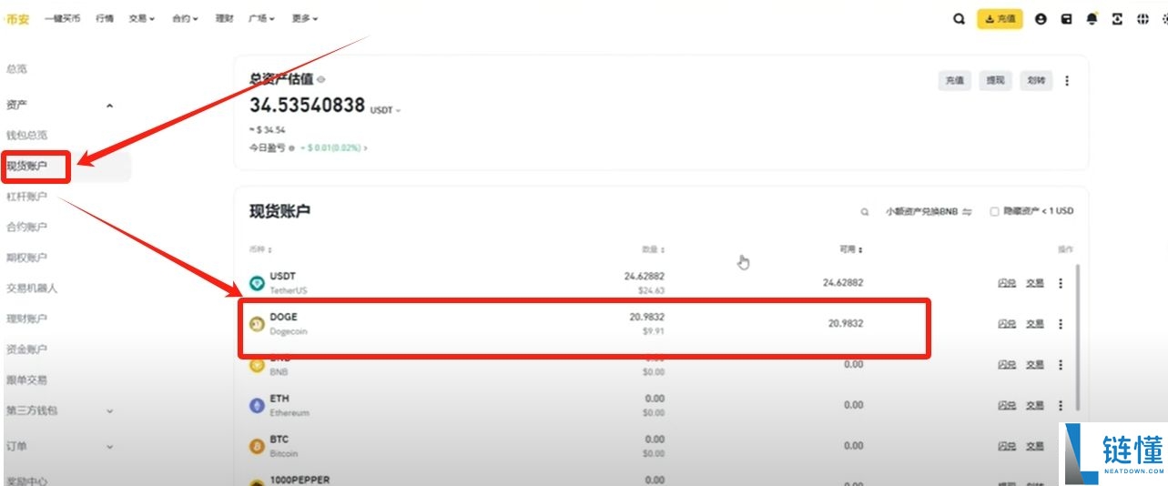Select 合约账户 in the sidebar

pos(26,227)
